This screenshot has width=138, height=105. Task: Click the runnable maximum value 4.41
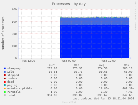click(129, 92)
